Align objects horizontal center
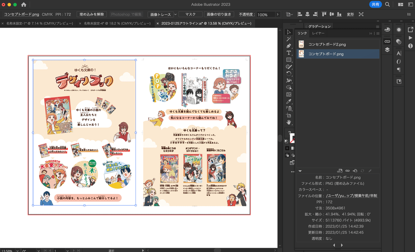This screenshot has height=252, width=415. [x=307, y=14]
